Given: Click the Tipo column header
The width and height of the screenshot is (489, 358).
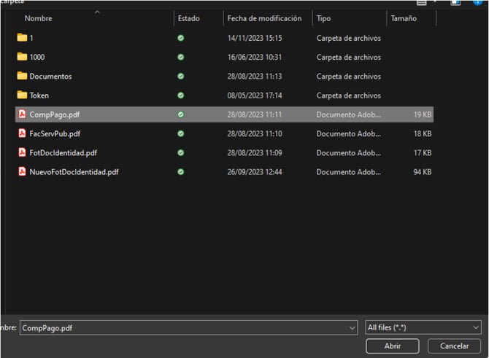Looking at the screenshot, I should [323, 18].
